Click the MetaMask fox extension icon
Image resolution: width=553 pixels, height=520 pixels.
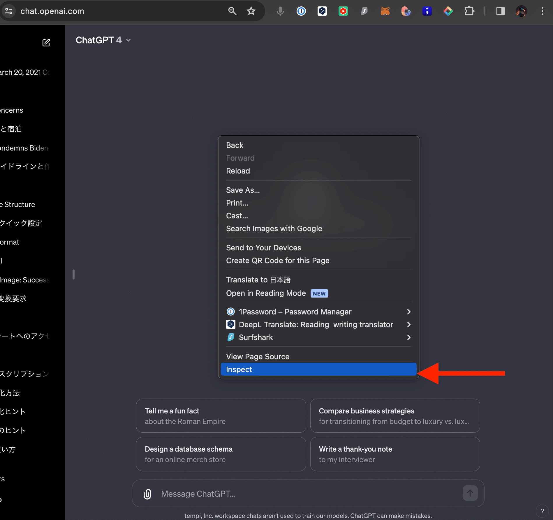385,11
